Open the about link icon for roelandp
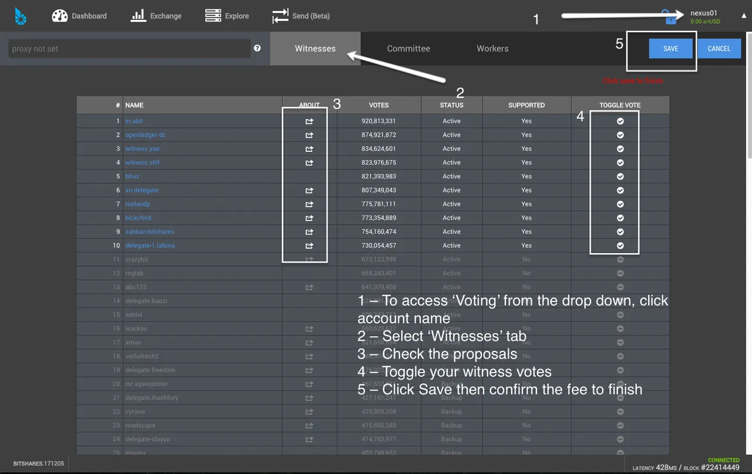The width and height of the screenshot is (752, 474). coord(310,204)
